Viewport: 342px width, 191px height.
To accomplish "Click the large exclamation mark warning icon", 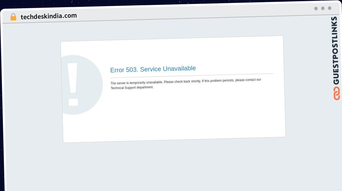I will [x=82, y=85].
